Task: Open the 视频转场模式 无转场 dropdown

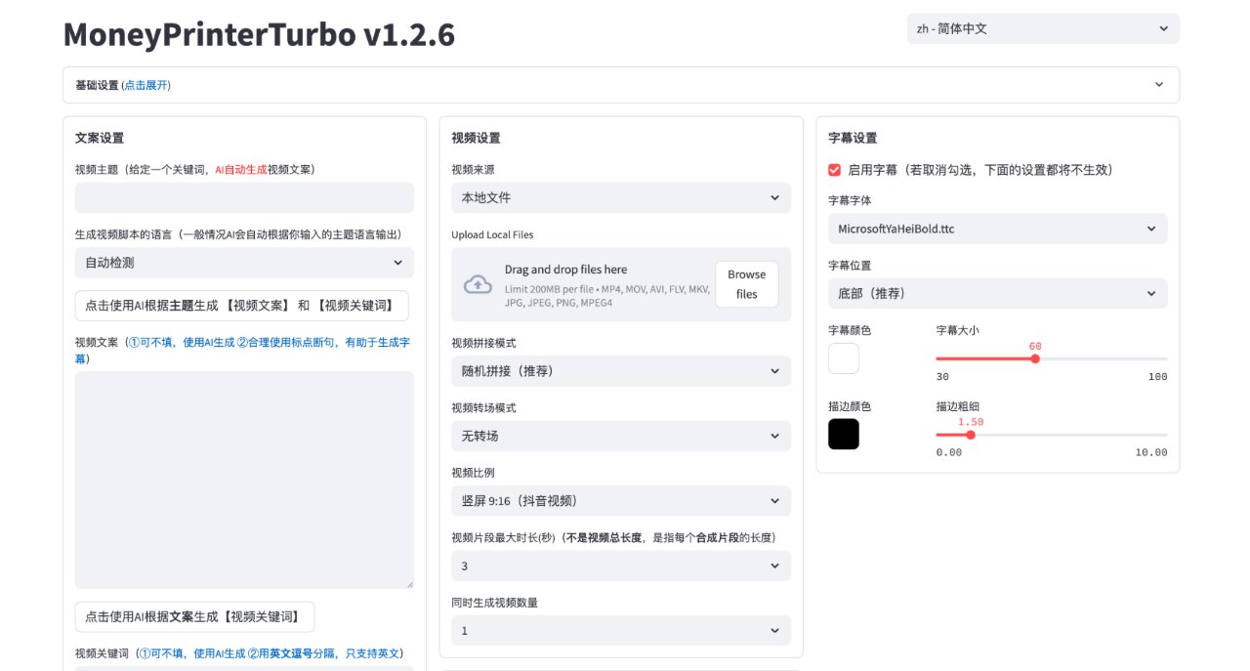Action: coord(621,436)
